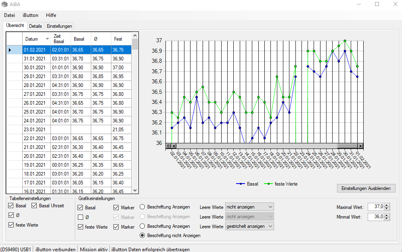
Task: Click the Basal value 36,30 for 21.01.2021
Action: [x=81, y=147]
